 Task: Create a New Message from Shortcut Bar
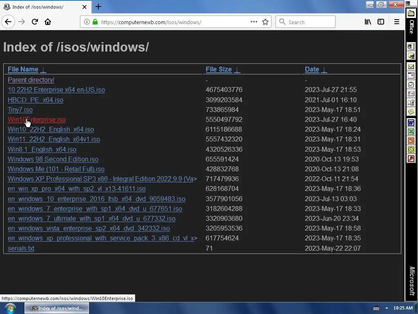point(411,67)
